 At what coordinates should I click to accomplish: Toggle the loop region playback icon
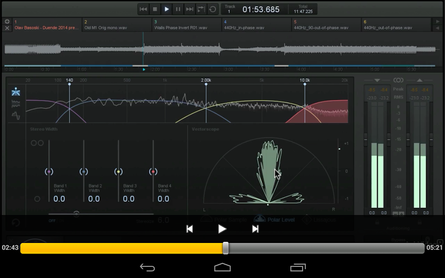click(x=201, y=9)
